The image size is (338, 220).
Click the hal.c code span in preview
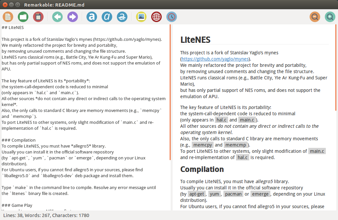click(x=221, y=120)
